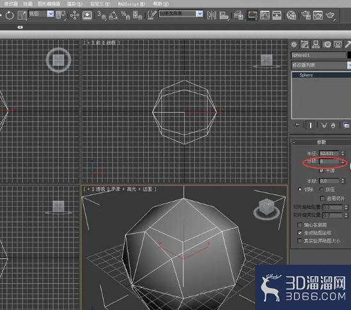Image resolution: width=351 pixels, height=310 pixels.
Task: Toggle the 生成贴图坐标 checkbox
Action: point(300,233)
